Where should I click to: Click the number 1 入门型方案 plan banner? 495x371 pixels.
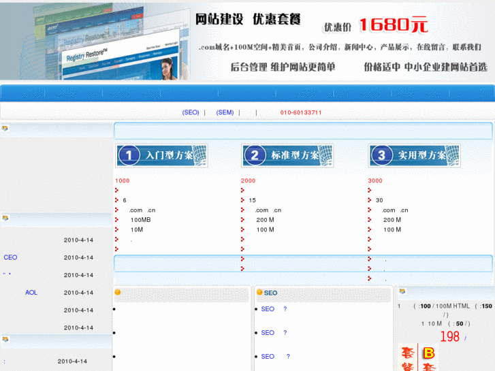[x=161, y=155]
